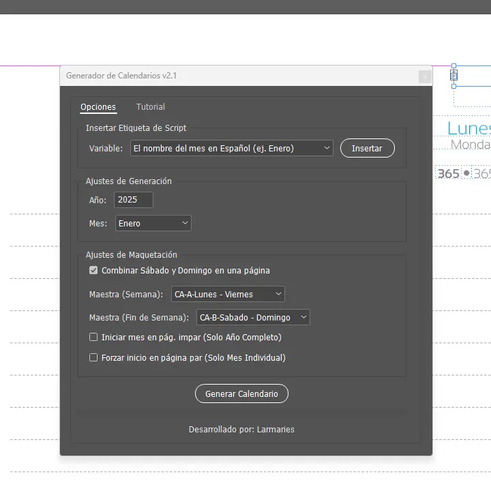491x491 pixels.
Task: Click the Lunes heading text on page
Action: (x=469, y=128)
